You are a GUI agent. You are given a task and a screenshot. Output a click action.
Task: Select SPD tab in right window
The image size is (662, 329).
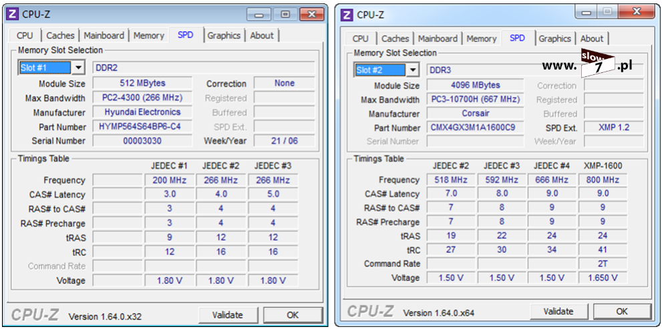click(x=517, y=37)
